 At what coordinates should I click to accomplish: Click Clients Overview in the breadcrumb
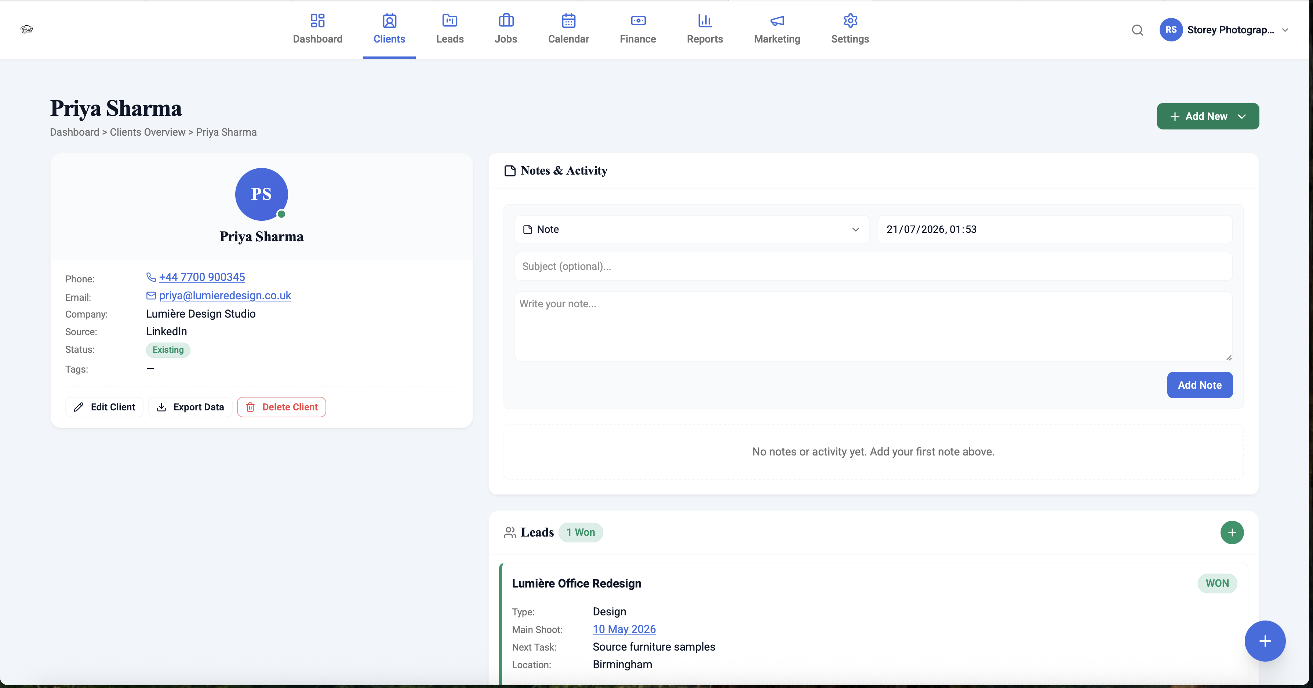tap(147, 132)
